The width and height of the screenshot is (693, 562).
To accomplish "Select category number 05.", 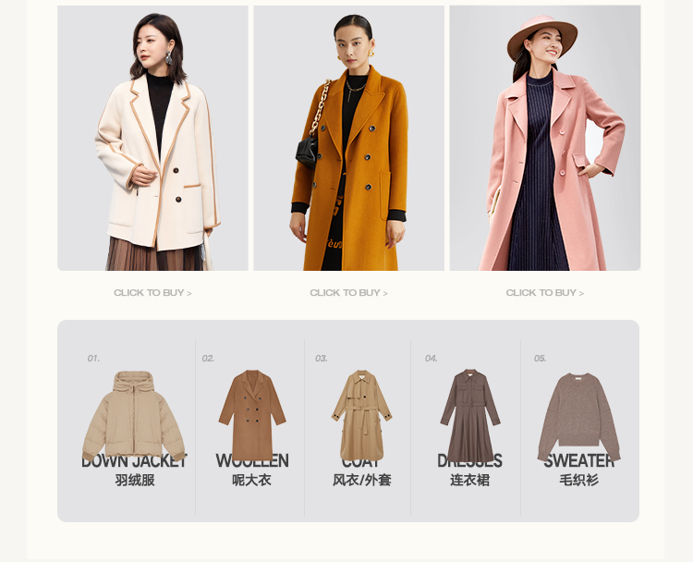I will click(x=541, y=358).
